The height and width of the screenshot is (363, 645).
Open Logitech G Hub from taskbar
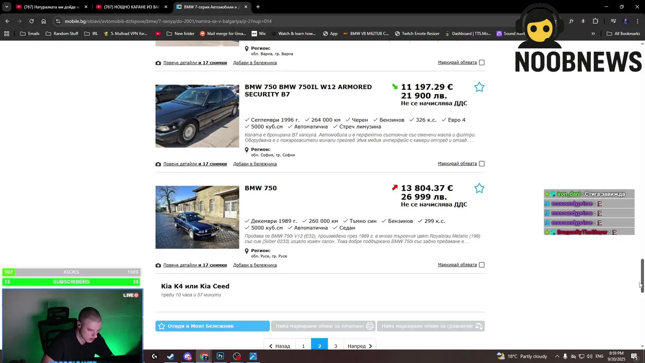tap(154, 356)
